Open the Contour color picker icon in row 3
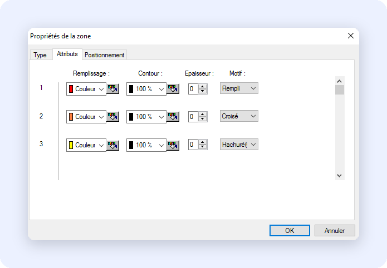Screen dimensions: 387x268 [x=173, y=145]
